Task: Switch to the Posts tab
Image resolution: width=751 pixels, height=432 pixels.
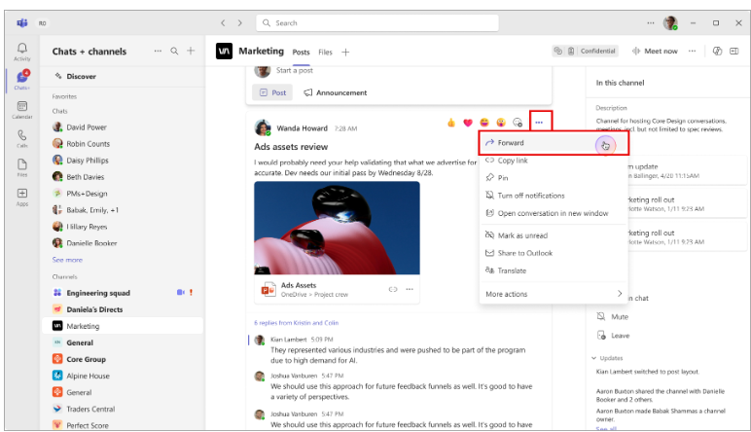Action: click(x=301, y=53)
